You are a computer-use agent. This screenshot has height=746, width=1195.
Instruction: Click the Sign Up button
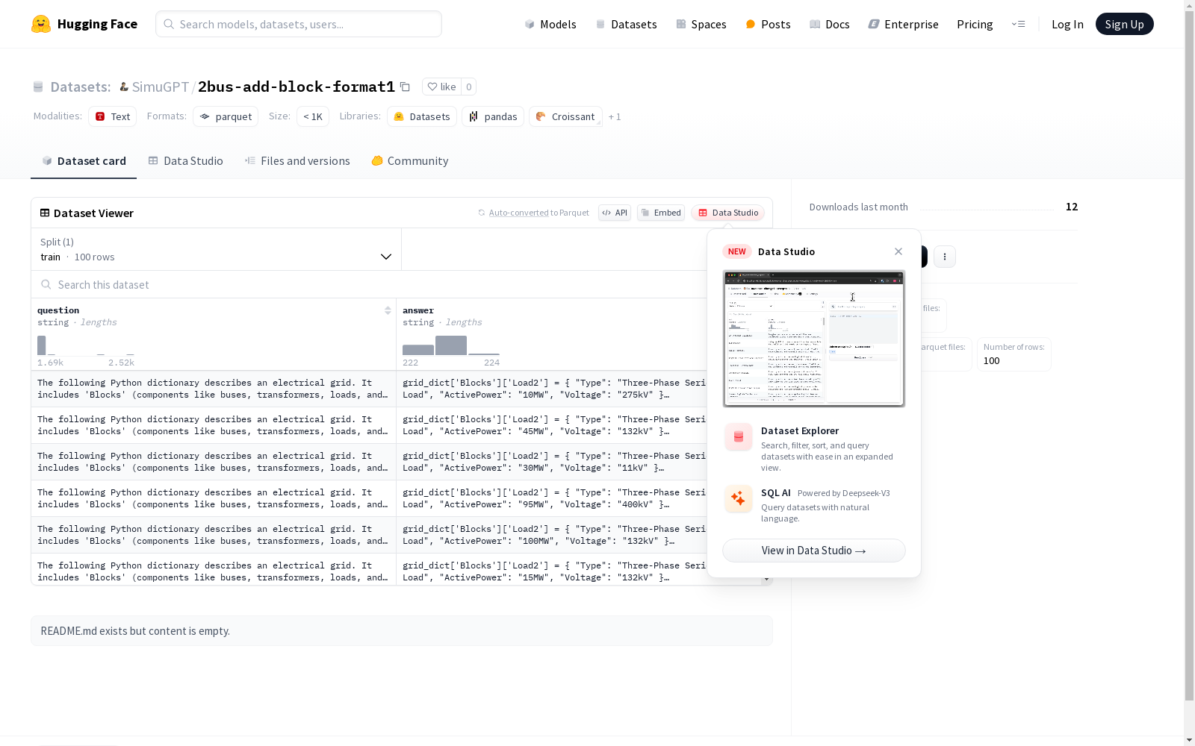click(x=1124, y=24)
